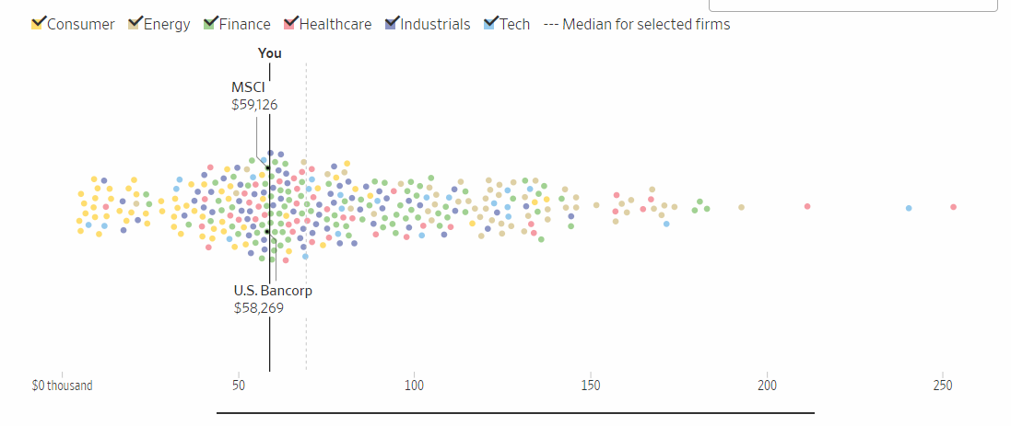This screenshot has width=1011, height=426.
Task: Click the lone tan Energy dot near 190
Action: pyautogui.click(x=741, y=207)
